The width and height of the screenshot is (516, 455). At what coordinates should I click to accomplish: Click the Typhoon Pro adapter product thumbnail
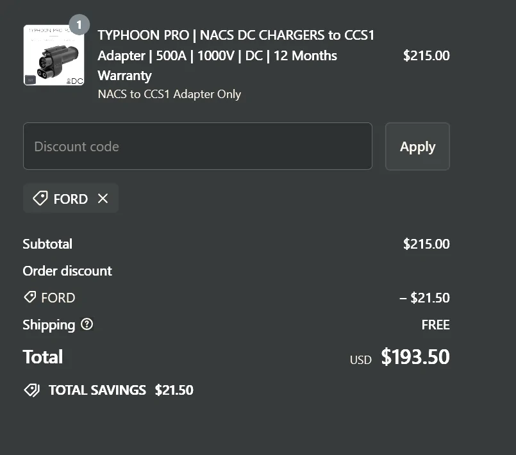coord(54,55)
